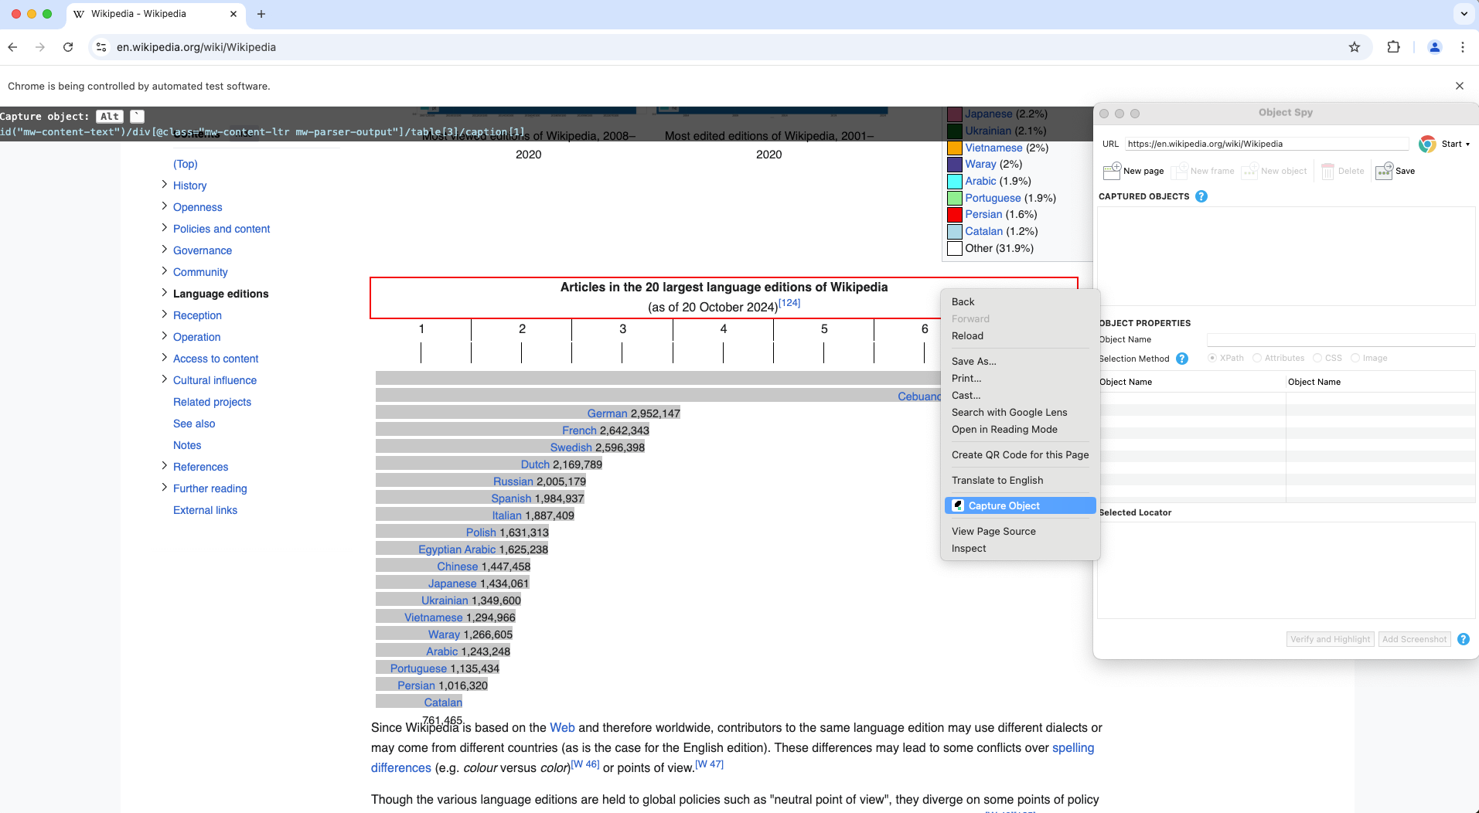Image resolution: width=1479 pixels, height=813 pixels.
Task: Expand Policies and content section
Action: [x=164, y=228]
